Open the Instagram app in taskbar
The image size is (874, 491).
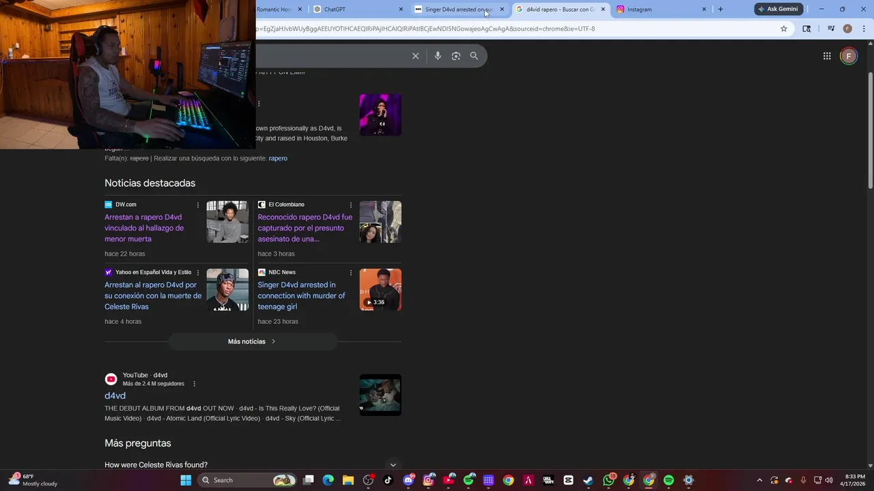click(429, 480)
